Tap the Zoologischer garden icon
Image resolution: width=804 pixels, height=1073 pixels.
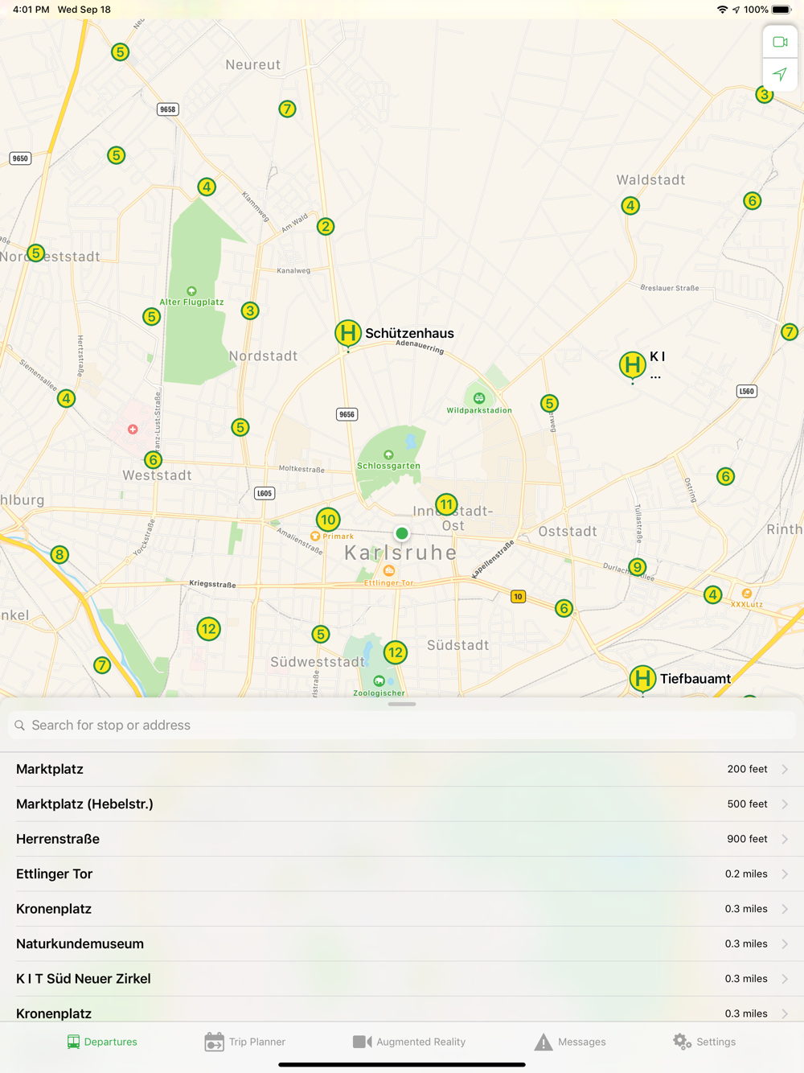coord(379,681)
